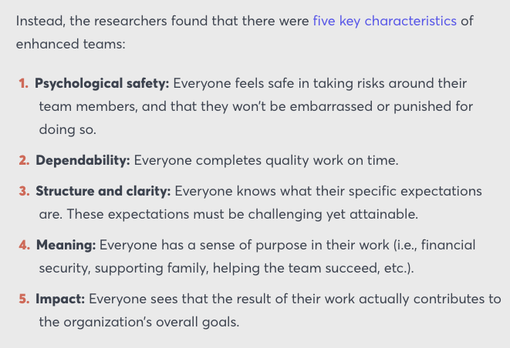Click the intro text 'enhanced teams:'
The width and height of the screenshot is (510, 348).
coord(70,44)
